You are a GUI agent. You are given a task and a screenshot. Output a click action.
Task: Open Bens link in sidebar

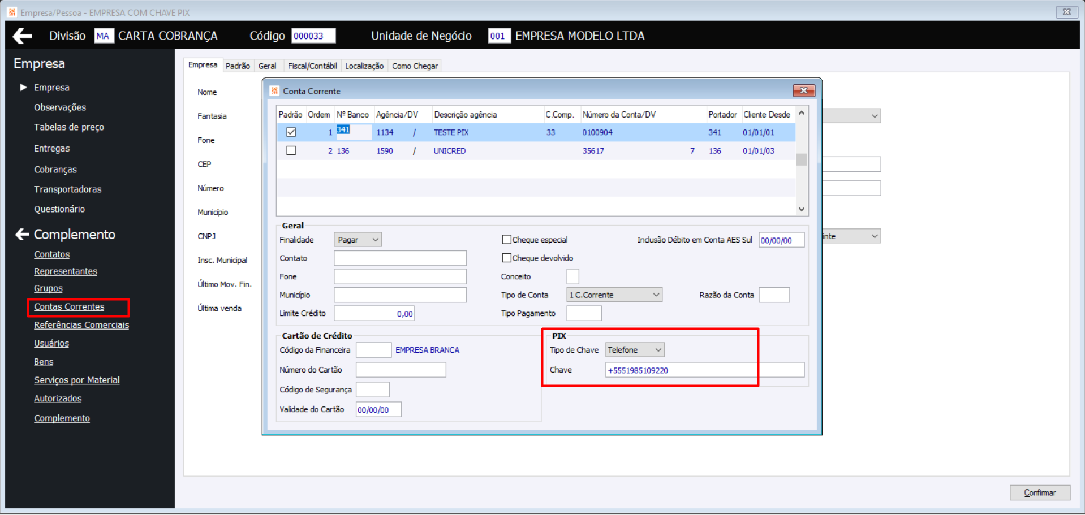click(44, 362)
